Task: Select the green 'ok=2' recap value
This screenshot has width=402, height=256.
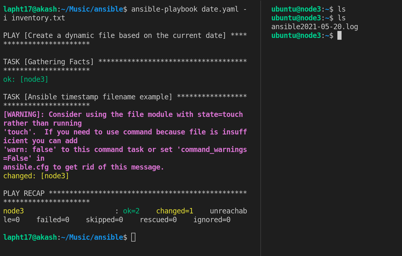Action: 131,211
